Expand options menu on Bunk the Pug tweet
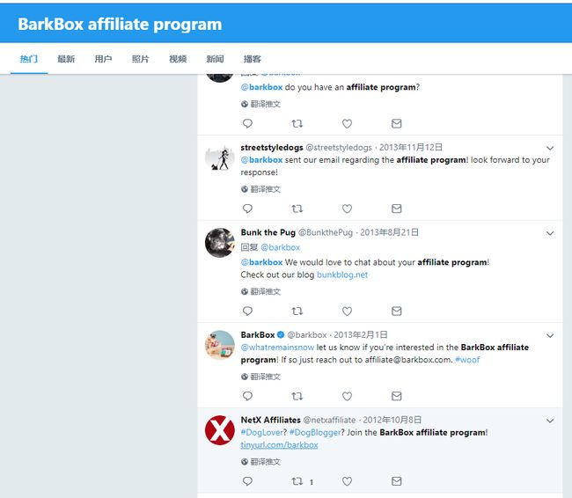This screenshot has height=498, width=572. pyautogui.click(x=550, y=233)
